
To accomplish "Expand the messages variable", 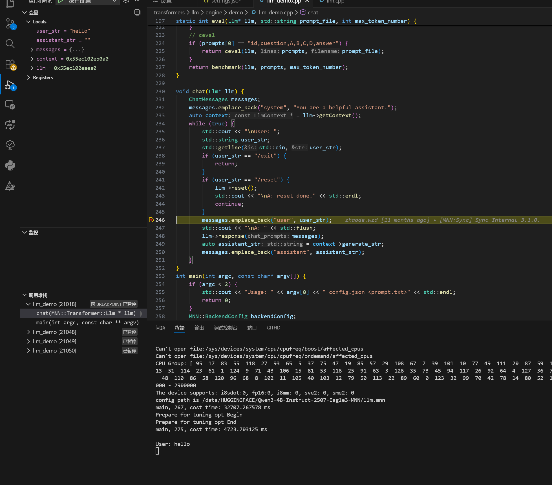I will click(32, 50).
